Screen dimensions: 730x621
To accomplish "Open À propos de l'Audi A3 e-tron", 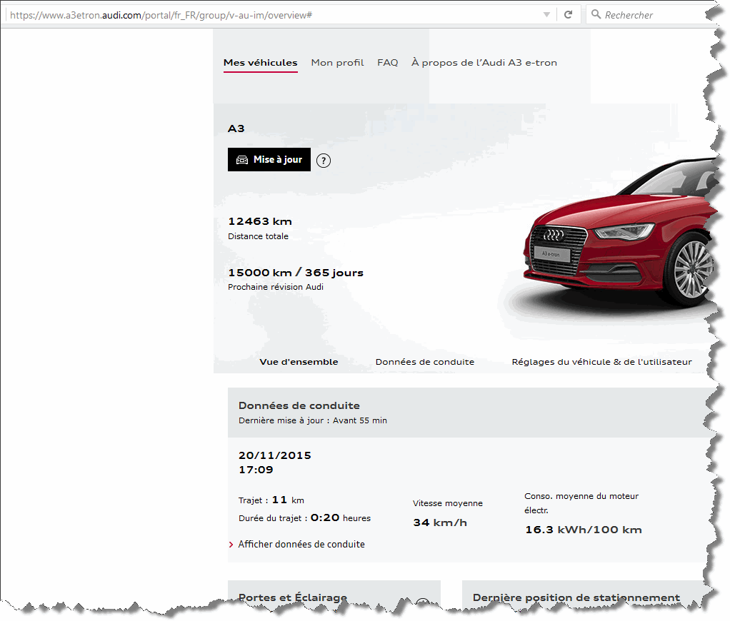I will pos(484,63).
